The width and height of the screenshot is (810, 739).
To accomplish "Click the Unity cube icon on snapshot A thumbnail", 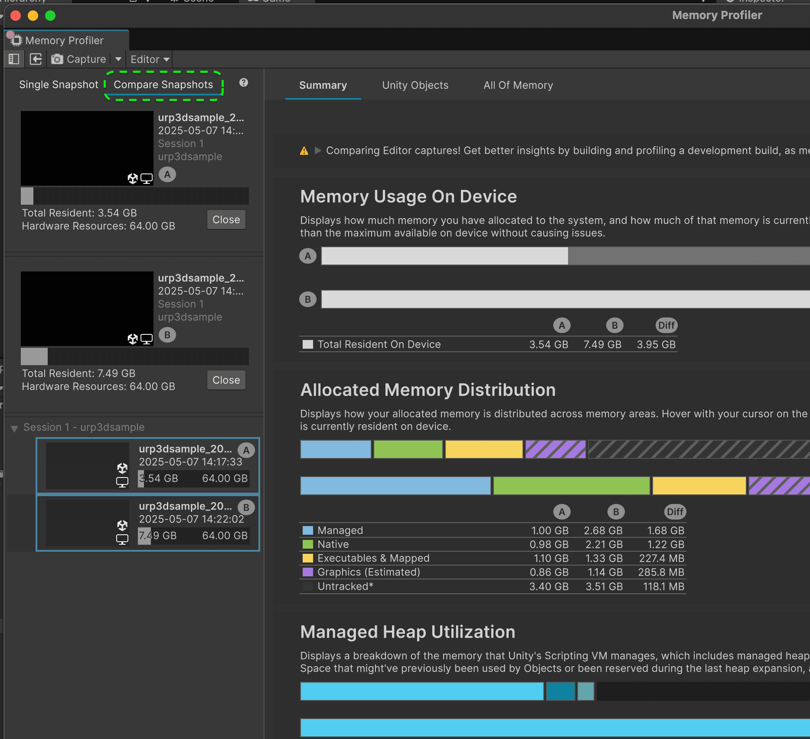I will tap(133, 178).
